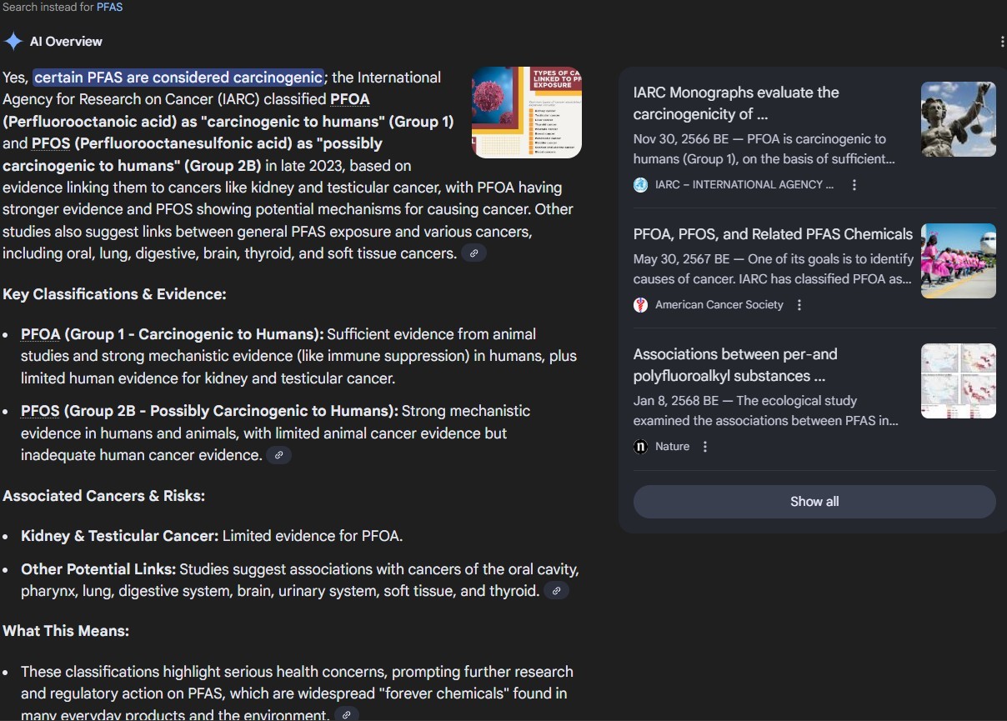
Task: Click the source link icon after inadequate human cancer evidence
Action: [x=279, y=455]
